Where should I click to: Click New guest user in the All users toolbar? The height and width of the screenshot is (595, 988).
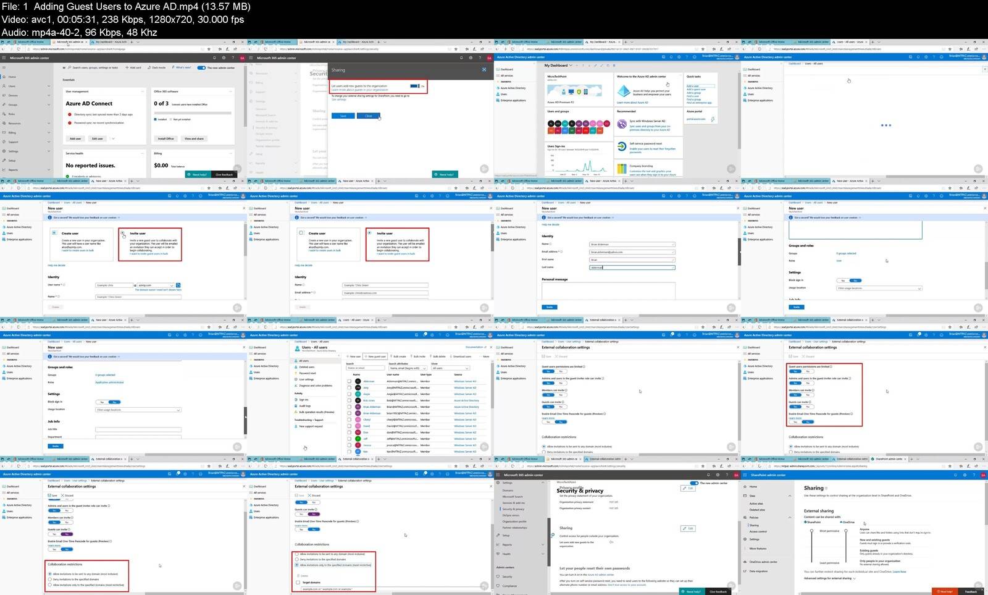click(375, 357)
